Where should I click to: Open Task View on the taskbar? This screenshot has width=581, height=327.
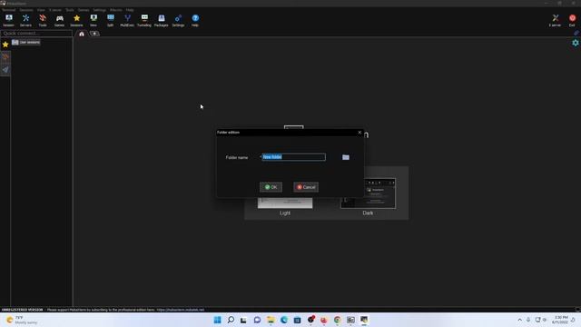click(243, 320)
